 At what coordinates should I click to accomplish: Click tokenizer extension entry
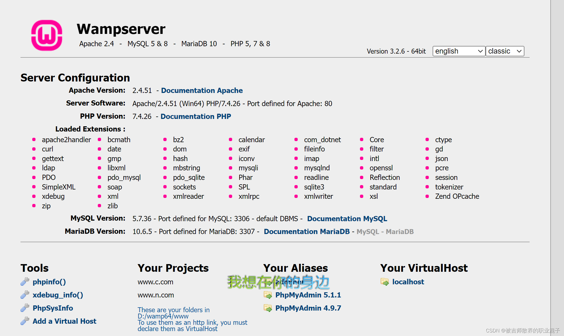[449, 187]
